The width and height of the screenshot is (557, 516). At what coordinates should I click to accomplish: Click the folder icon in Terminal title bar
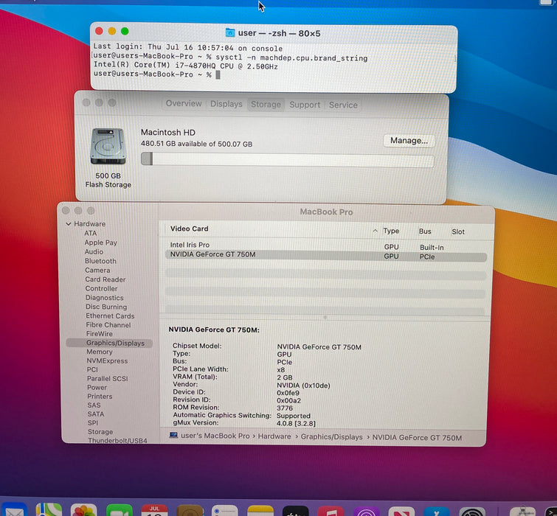(x=230, y=32)
